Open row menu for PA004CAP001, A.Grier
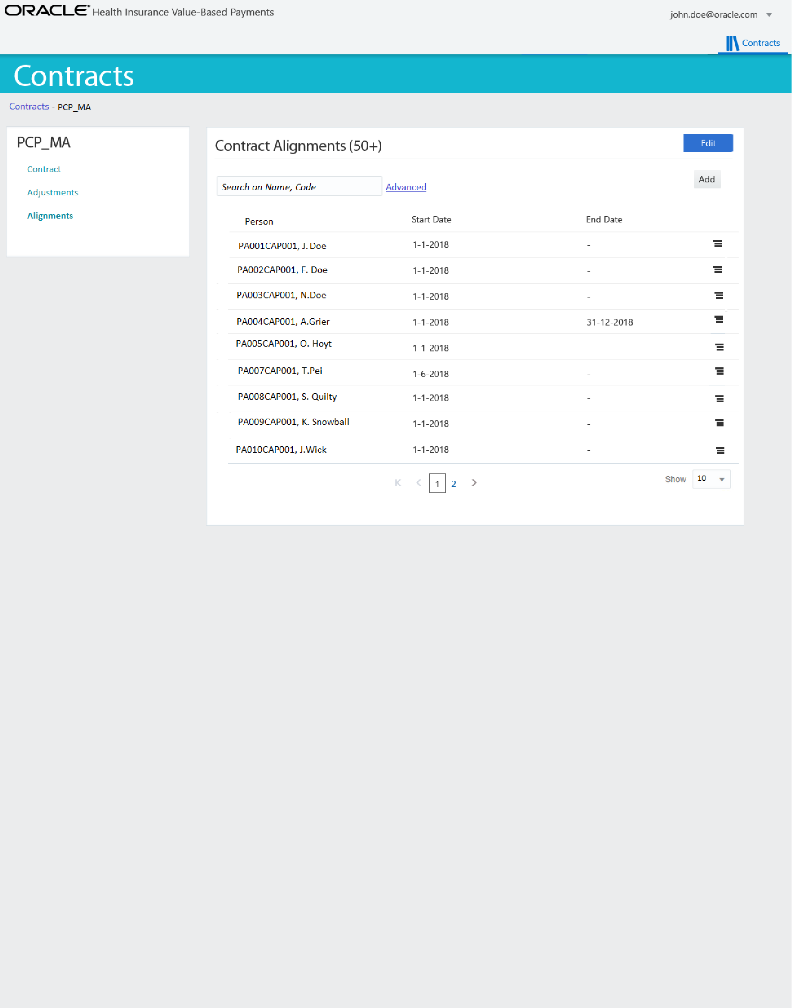Viewport: 792px width, 1008px height. pos(719,319)
